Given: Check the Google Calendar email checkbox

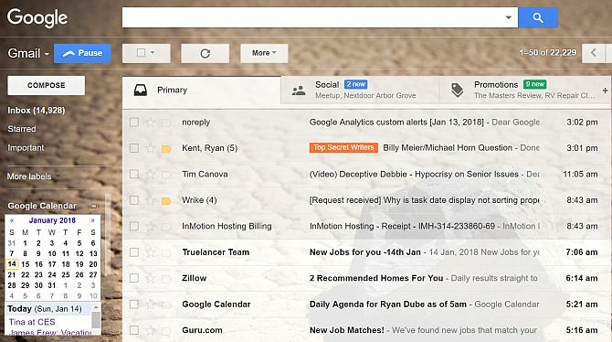Looking at the screenshot, I should pyautogui.click(x=134, y=305).
